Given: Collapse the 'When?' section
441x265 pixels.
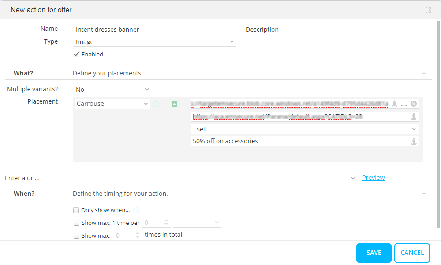Looking at the screenshot, I should click(x=424, y=194).
